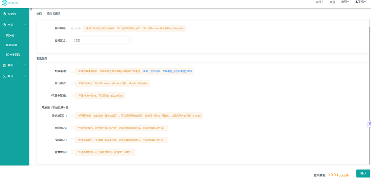Click the VR集中管控 orange description note
371x178 pixels.
point(100,95)
